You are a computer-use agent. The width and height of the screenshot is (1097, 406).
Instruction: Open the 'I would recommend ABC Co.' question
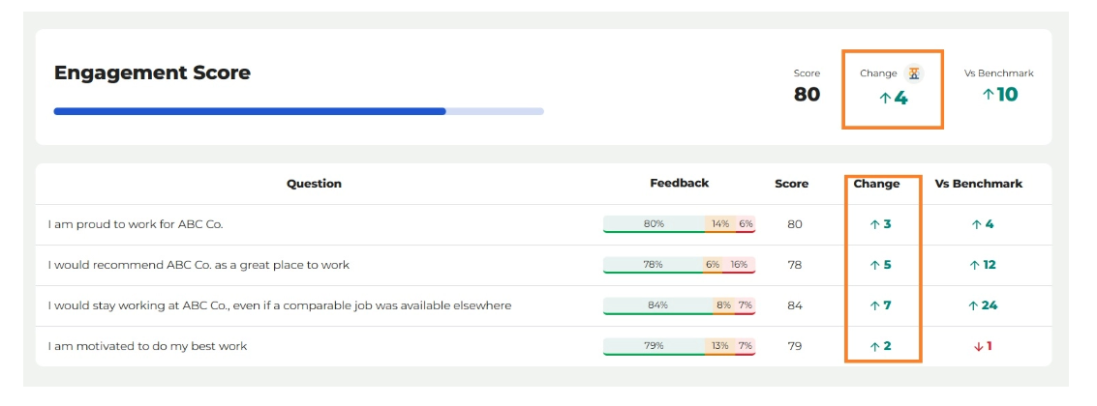point(198,265)
